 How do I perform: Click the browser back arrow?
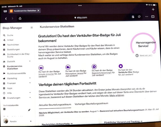tap(6, 19)
